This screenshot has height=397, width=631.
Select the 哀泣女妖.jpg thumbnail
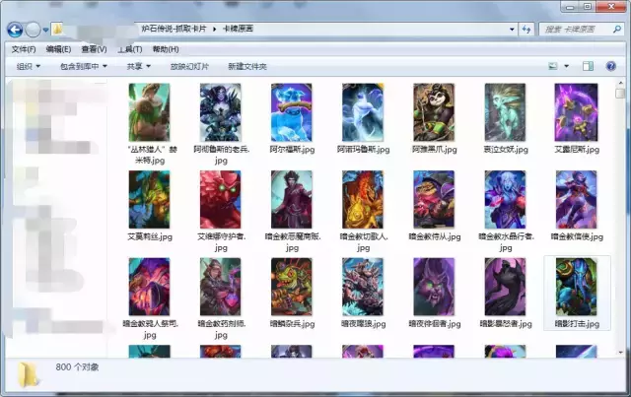[x=505, y=112]
